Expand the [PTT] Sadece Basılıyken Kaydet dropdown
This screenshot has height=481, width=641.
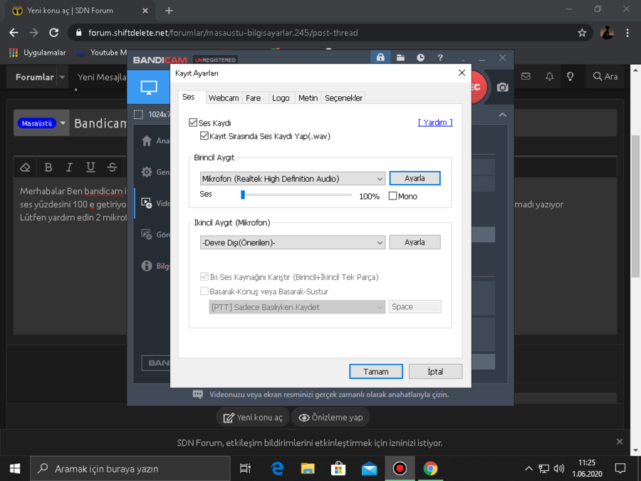[x=297, y=306]
